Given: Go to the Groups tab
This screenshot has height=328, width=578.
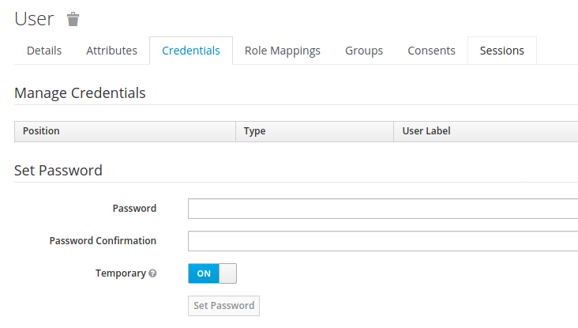Looking at the screenshot, I should tap(364, 51).
